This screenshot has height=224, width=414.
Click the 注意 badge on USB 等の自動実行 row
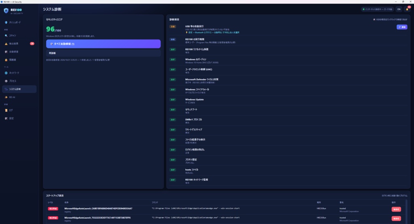173,27
